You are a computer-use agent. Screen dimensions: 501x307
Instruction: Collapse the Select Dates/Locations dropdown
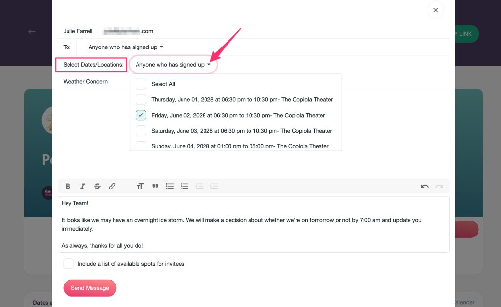pyautogui.click(x=173, y=65)
